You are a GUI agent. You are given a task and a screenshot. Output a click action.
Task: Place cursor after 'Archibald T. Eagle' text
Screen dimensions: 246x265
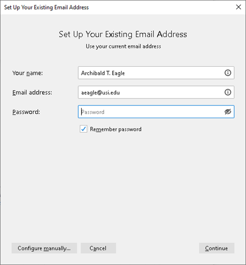125,73
